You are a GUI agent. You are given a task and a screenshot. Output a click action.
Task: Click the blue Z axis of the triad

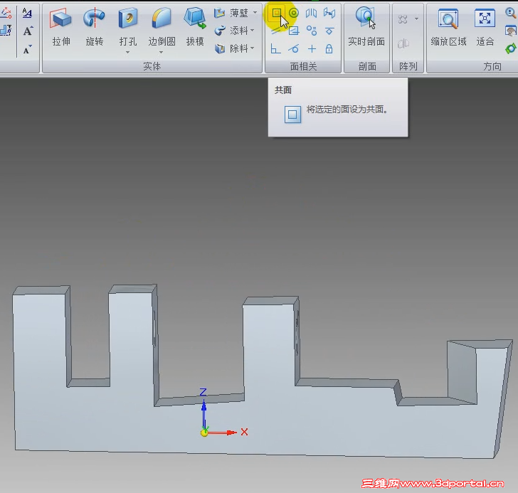click(x=203, y=413)
